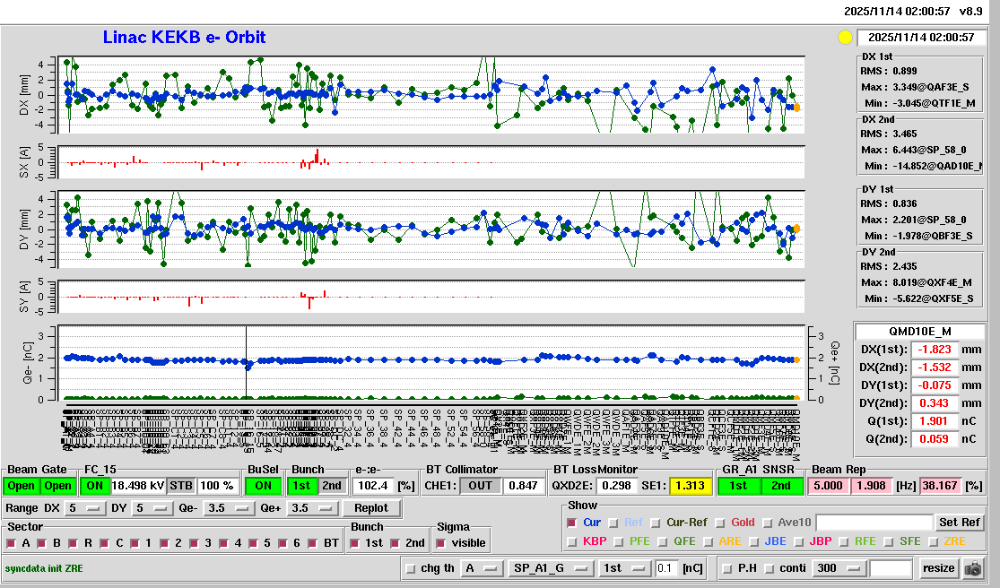Click the camera screenshot icon
The image size is (1000, 588).
pos(972,568)
